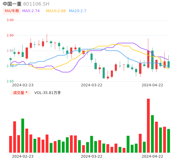Image resolution: width=181 pixels, height=160 pixels.
Task: Click the tallest red volume bar
Action: click(148, 125)
